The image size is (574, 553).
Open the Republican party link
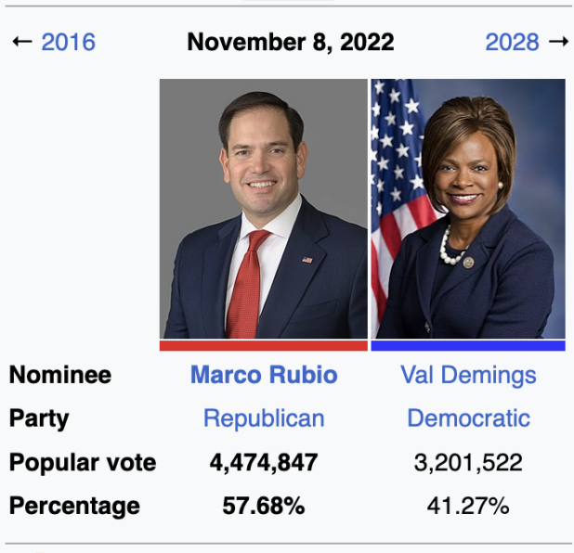click(x=264, y=418)
